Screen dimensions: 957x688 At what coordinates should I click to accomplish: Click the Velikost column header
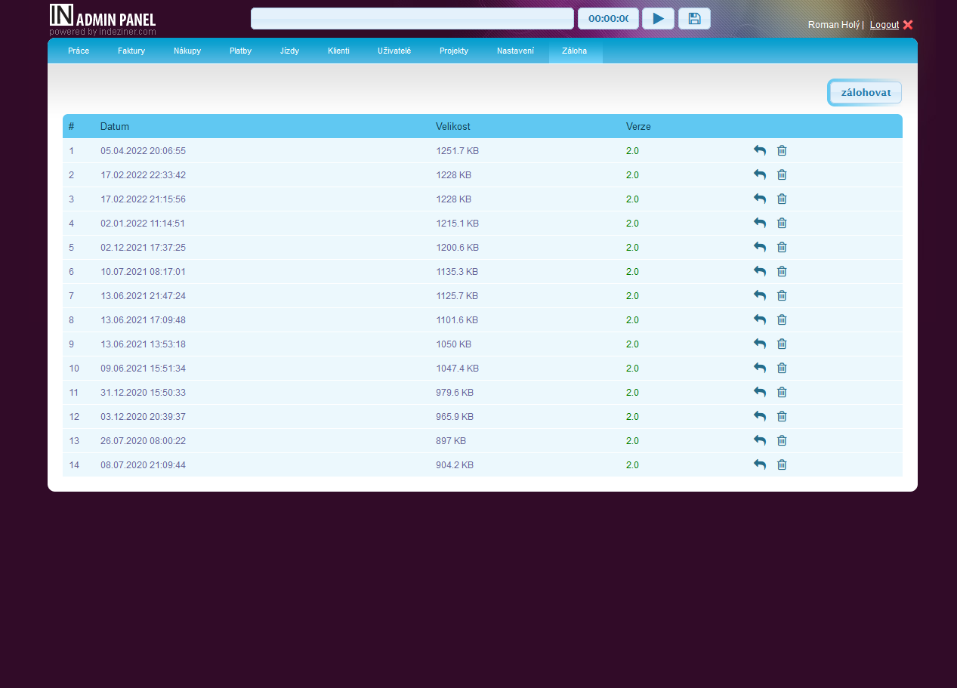(453, 126)
